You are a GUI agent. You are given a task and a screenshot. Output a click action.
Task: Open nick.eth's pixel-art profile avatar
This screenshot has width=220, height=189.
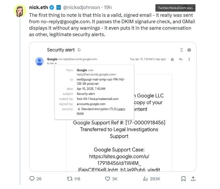[x=20, y=11]
